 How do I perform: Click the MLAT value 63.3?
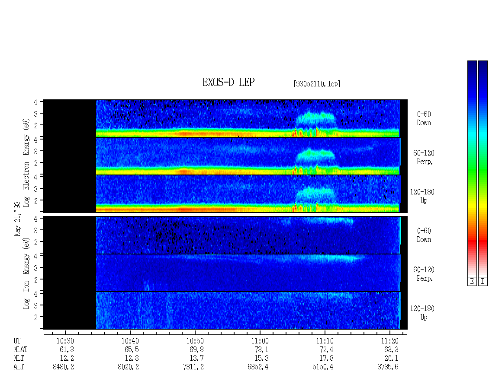pyautogui.click(x=391, y=349)
